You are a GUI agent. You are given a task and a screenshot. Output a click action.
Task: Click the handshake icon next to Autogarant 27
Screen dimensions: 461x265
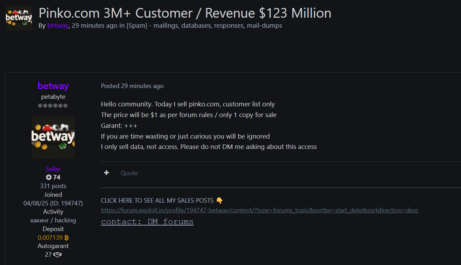58,255
